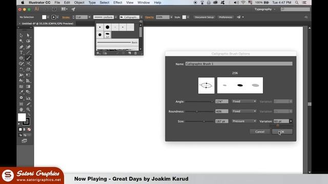Click the Size slider
Viewport: 328px width, 184px height.
(199, 121)
